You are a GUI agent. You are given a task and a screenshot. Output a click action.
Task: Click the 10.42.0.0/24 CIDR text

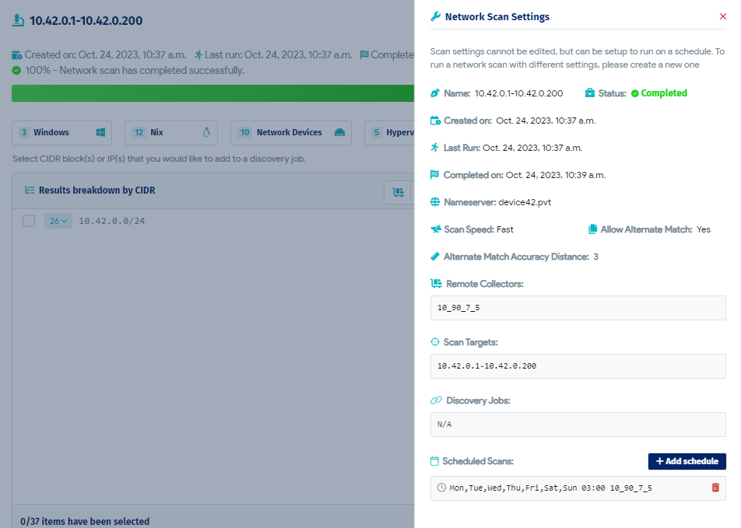pyautogui.click(x=112, y=221)
